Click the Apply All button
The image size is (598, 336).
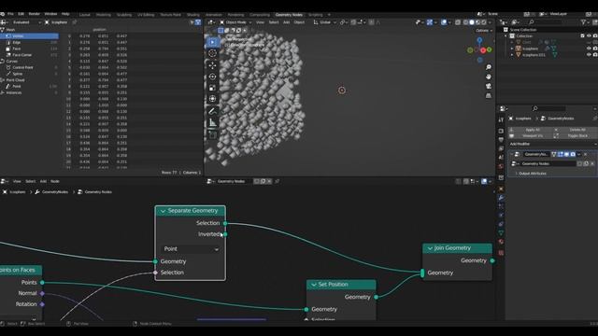coord(533,130)
